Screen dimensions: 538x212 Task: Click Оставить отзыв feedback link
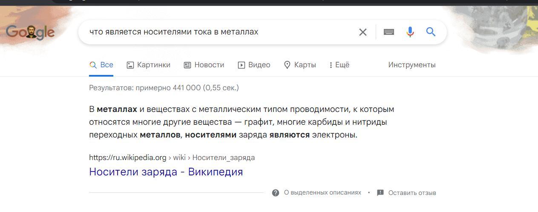coord(412,193)
